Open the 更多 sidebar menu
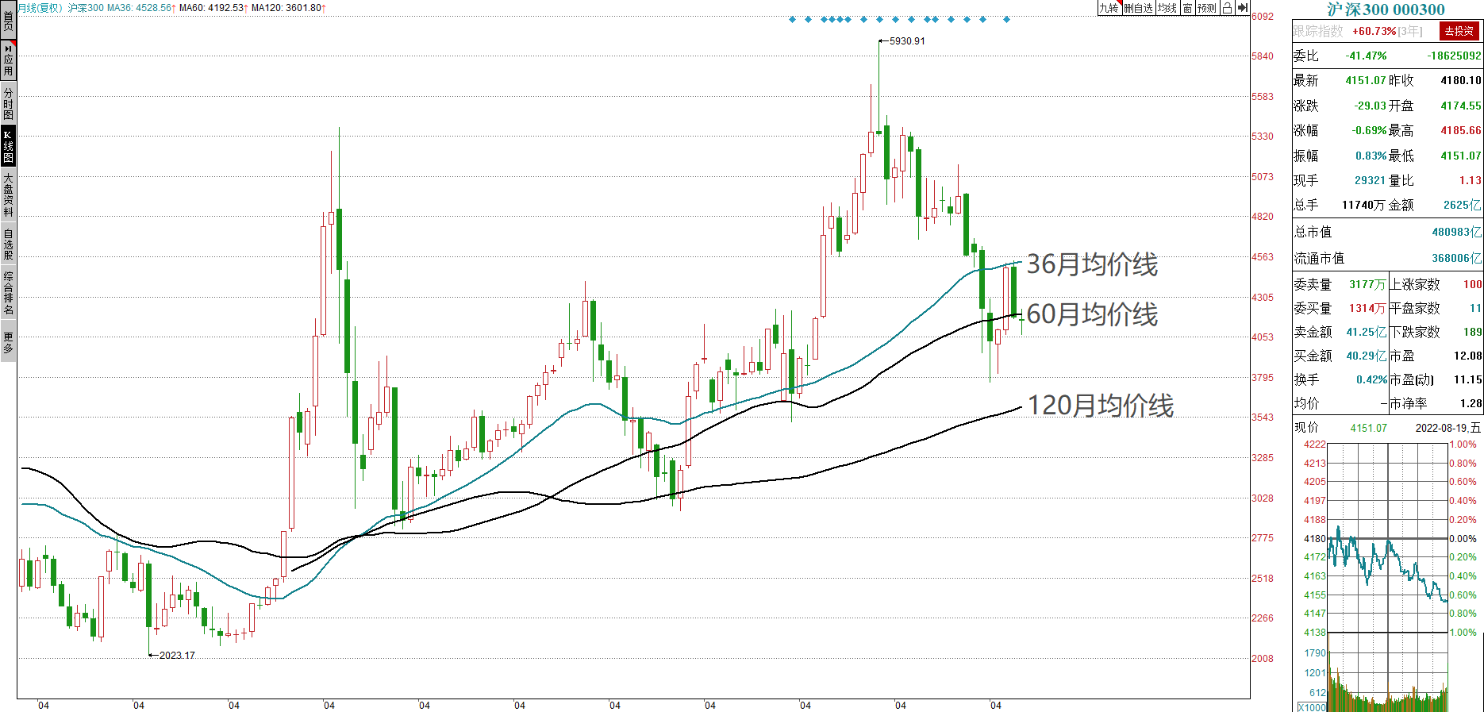Image resolution: width=1484 pixels, height=712 pixels. pos(8,342)
